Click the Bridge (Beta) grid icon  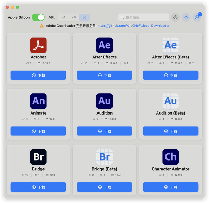click(x=104, y=157)
